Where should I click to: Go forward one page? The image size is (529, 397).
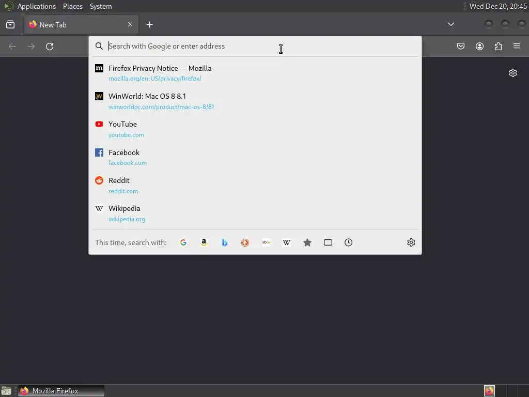pos(31,46)
